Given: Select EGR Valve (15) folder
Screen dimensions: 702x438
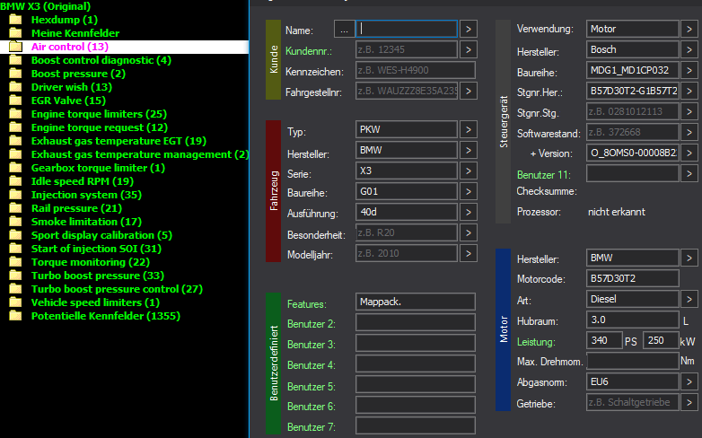Looking at the screenshot, I should click(x=68, y=101).
